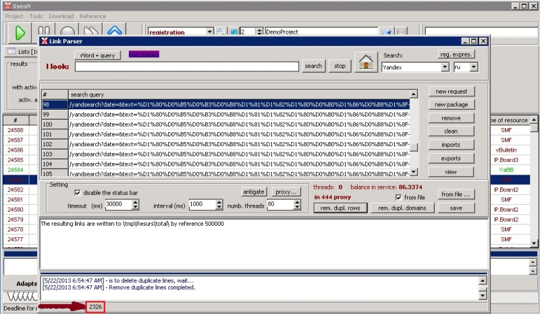Select row 24588 in main window list
Viewport: 540px width, 314px height.
click(x=16, y=130)
